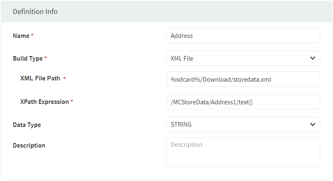Image resolution: width=333 pixels, height=181 pixels.
Task: Click the Build Type dropdown chevron arrow
Action: (312, 59)
